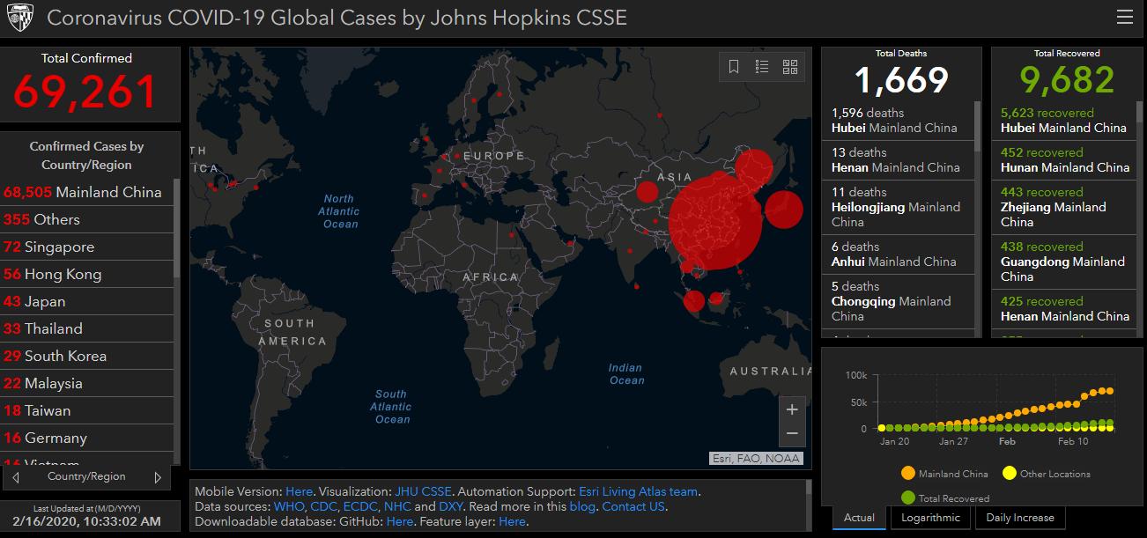Image resolution: width=1147 pixels, height=538 pixels.
Task: Follow the DXY data source link
Action: 450,506
